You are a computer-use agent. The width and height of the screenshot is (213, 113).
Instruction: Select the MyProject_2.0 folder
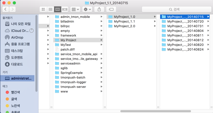point(132,26)
